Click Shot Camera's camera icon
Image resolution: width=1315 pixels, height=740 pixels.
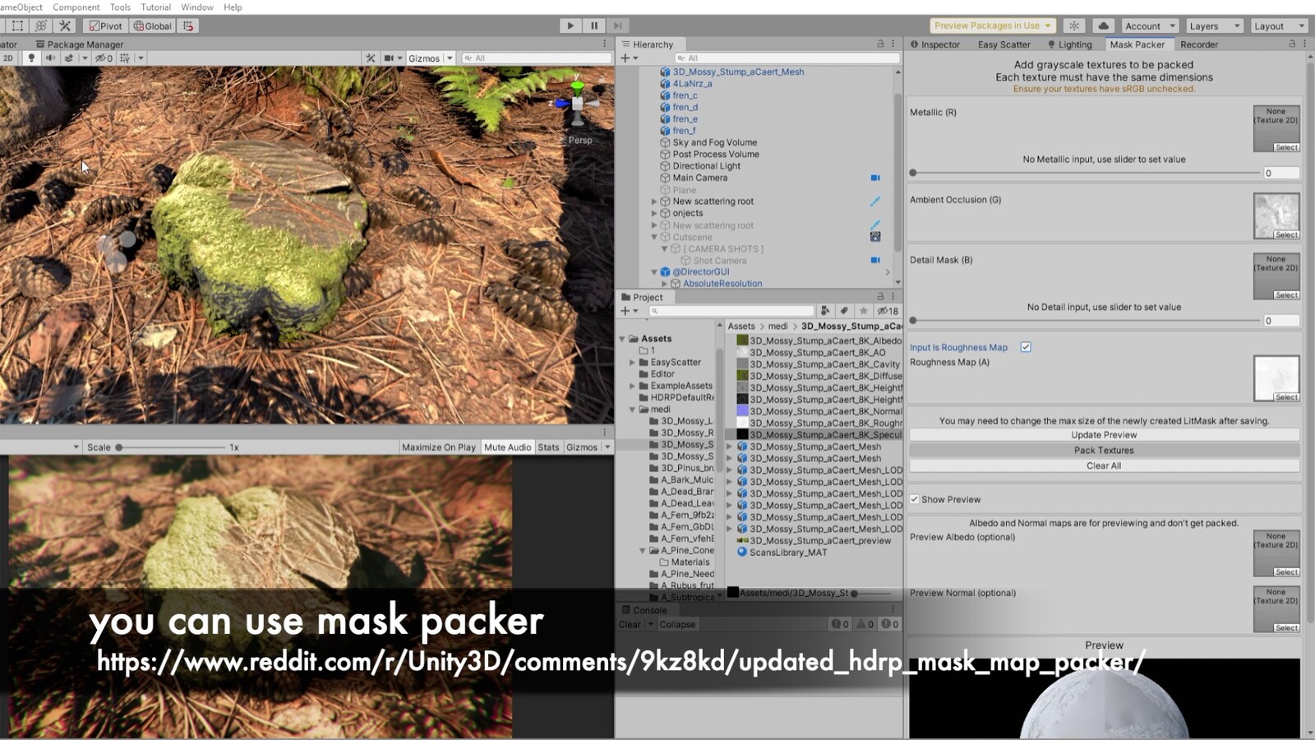coord(875,260)
